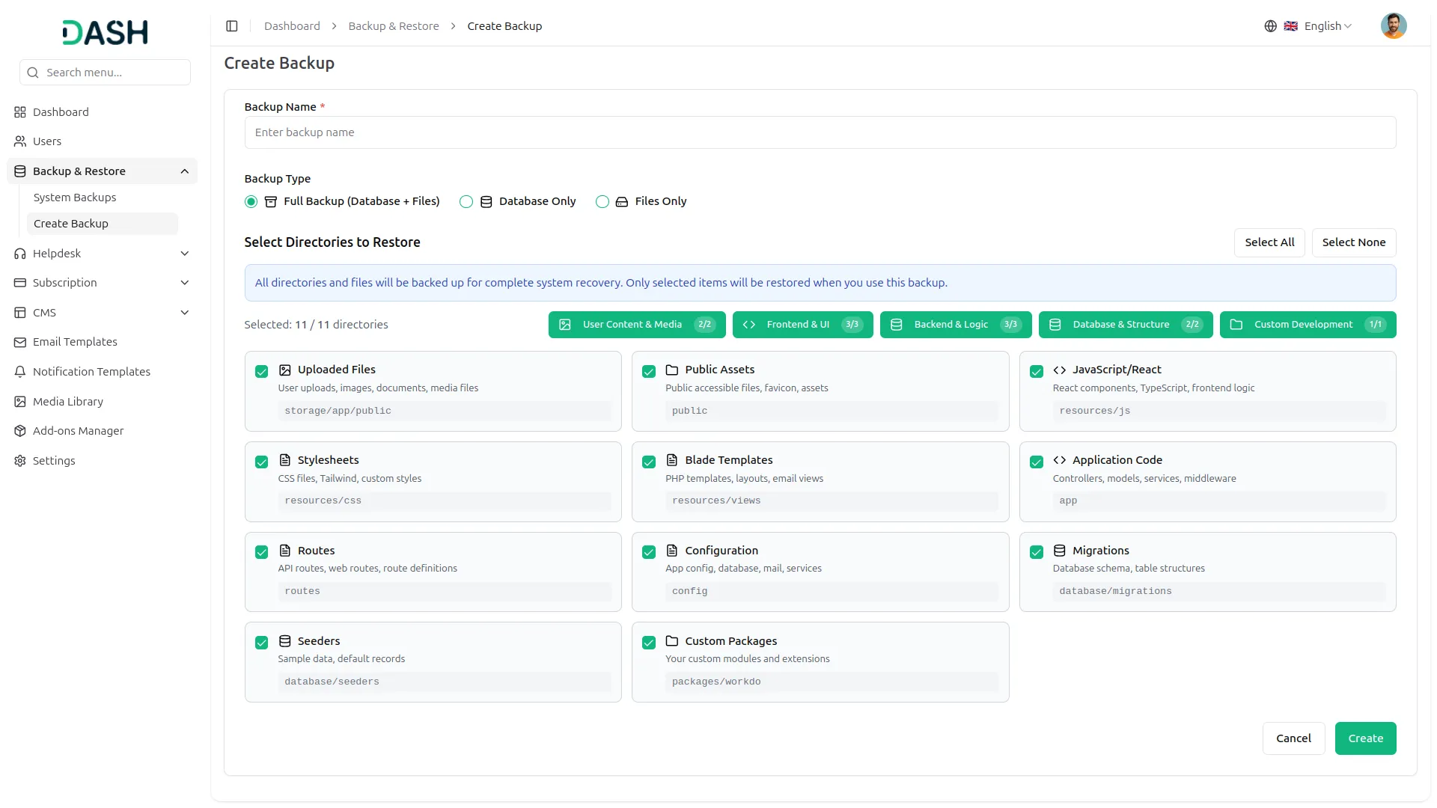Click the sidebar collapse icon beside breadcrumbs
This screenshot has width=1437, height=808.
coord(231,25)
